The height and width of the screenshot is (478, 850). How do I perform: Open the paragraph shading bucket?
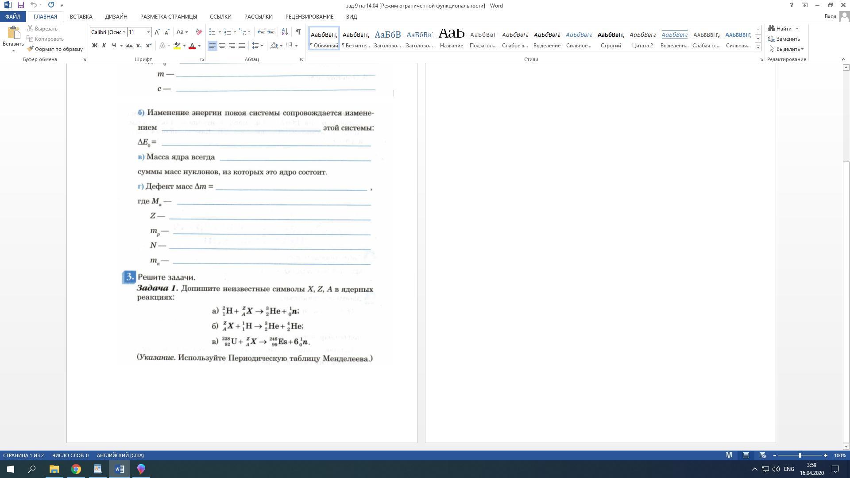click(274, 46)
